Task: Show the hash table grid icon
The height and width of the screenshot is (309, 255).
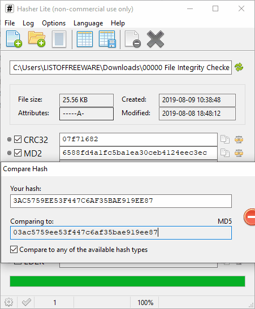Action: pyautogui.click(x=85, y=39)
